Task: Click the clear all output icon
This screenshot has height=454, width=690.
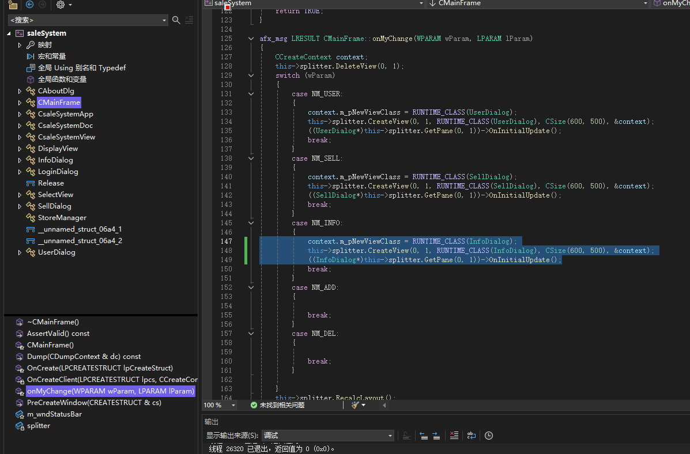Action: tap(454, 436)
